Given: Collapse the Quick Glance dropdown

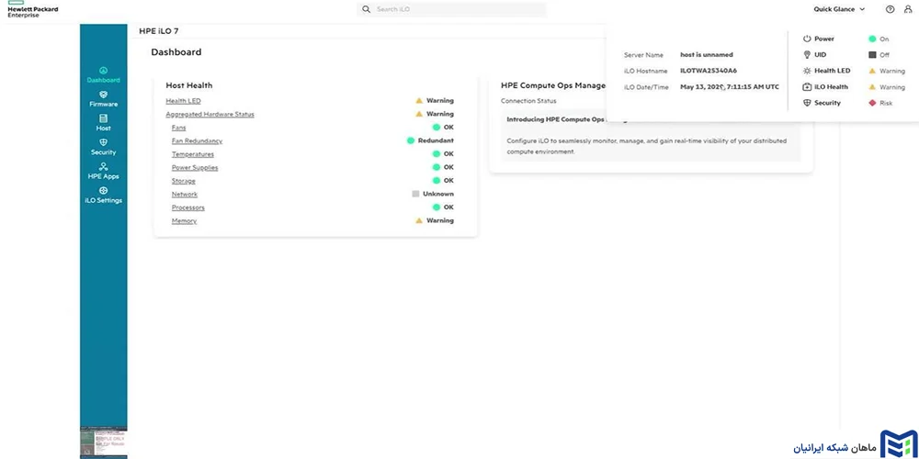Looking at the screenshot, I should tap(839, 9).
